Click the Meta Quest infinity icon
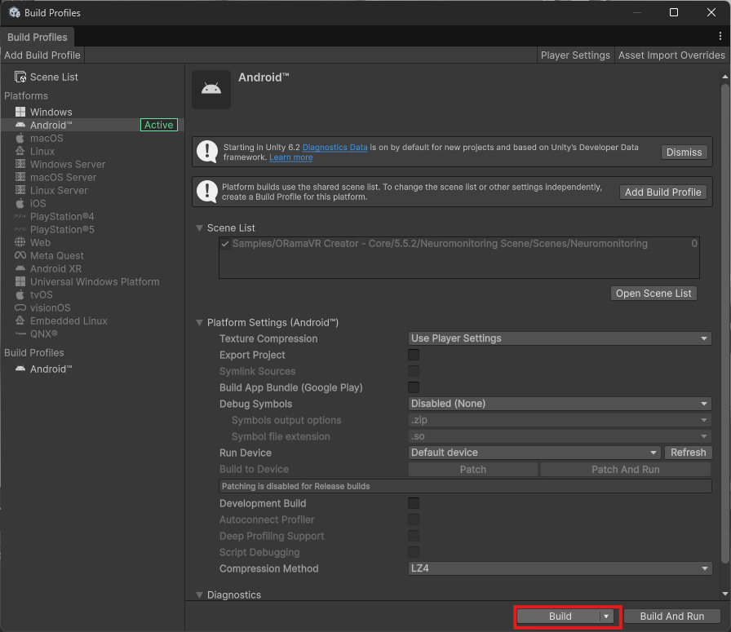 click(20, 255)
